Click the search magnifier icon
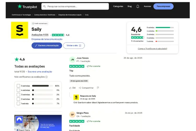 [x=44, y=6]
